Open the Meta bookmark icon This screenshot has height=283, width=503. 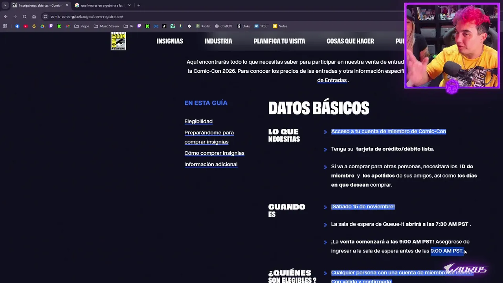coord(156,26)
